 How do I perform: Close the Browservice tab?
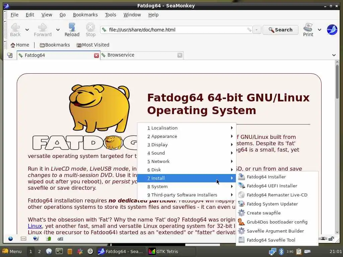pyautogui.click(x=180, y=55)
